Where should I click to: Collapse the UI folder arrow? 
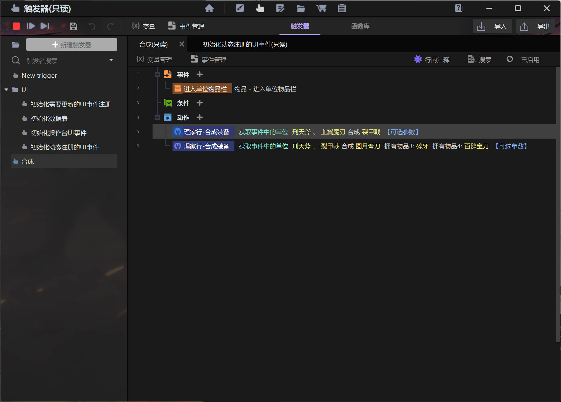[x=6, y=90]
